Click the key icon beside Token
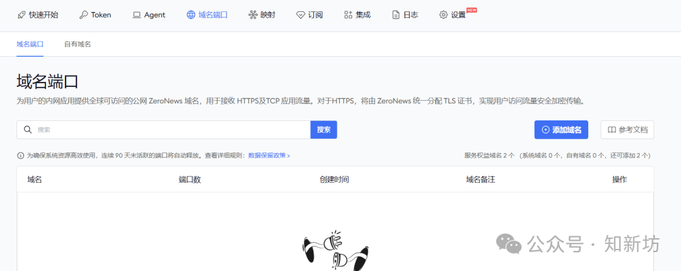This screenshot has width=681, height=271. (83, 14)
